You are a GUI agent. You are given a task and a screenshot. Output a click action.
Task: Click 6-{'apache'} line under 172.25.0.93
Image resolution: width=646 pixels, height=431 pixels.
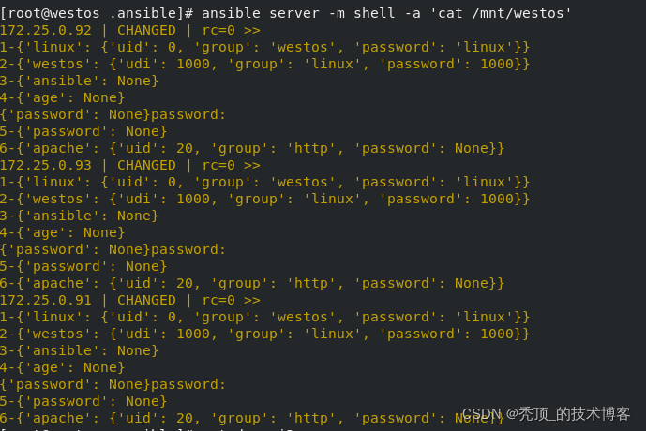pyautogui.click(x=252, y=284)
